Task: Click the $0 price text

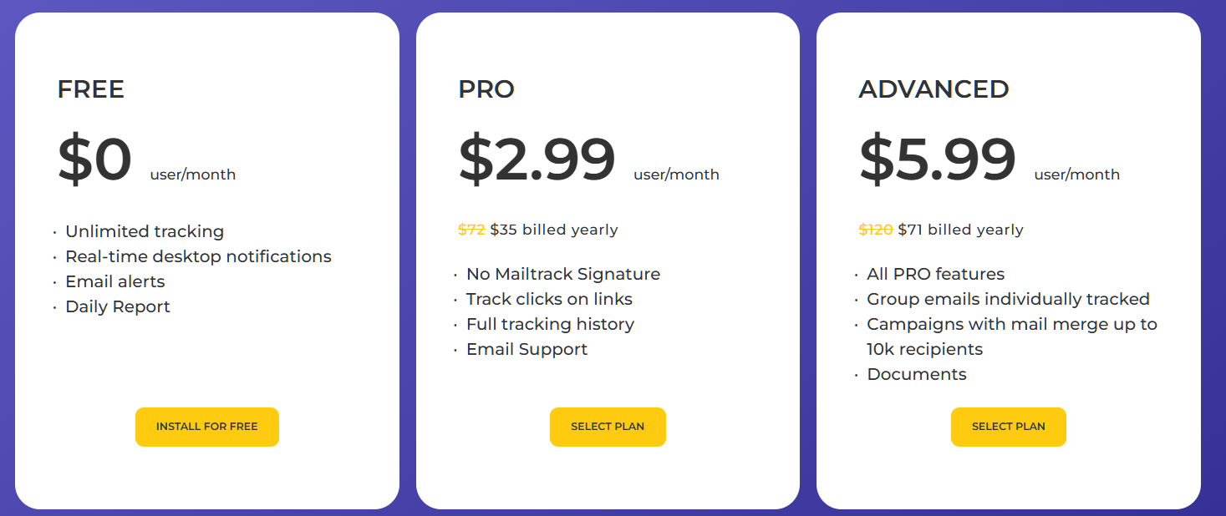Action: click(94, 159)
